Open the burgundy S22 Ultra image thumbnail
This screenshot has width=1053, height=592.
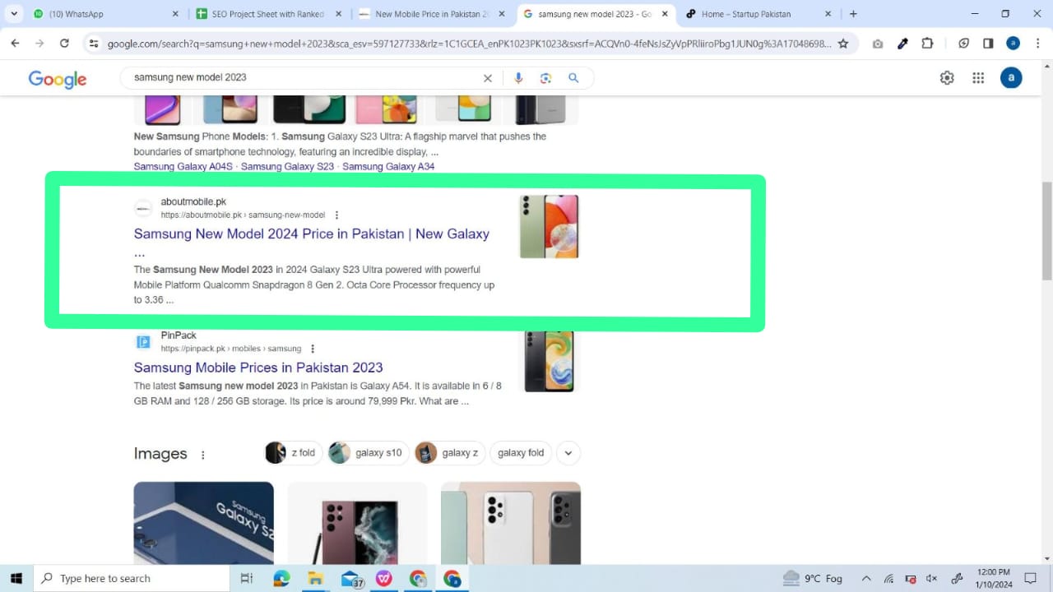[x=357, y=523]
